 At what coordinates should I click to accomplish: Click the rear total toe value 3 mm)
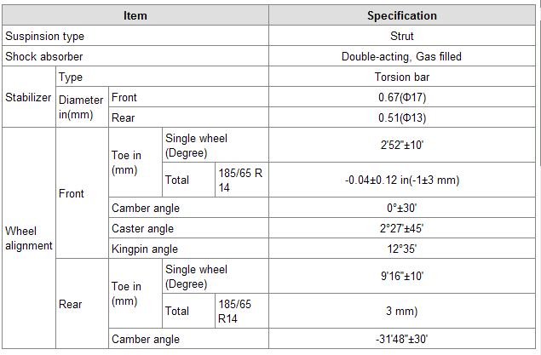(x=401, y=311)
